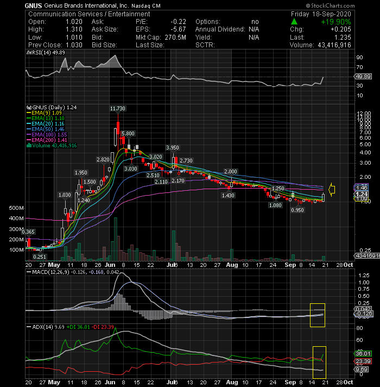Click the EPS value -5.67
380x387 pixels.
tap(178, 29)
